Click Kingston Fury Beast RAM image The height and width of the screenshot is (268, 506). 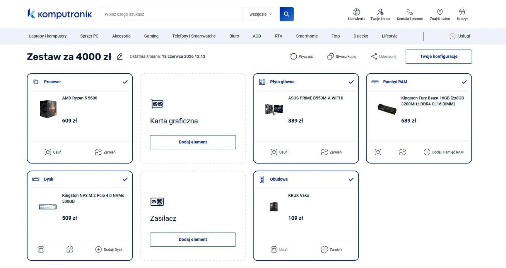387,109
